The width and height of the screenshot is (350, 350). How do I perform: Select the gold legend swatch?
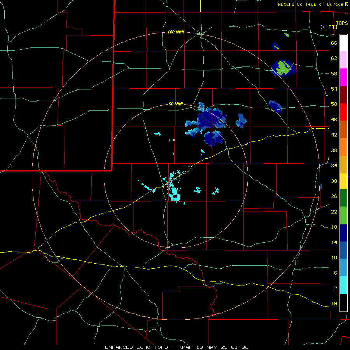coord(343,164)
